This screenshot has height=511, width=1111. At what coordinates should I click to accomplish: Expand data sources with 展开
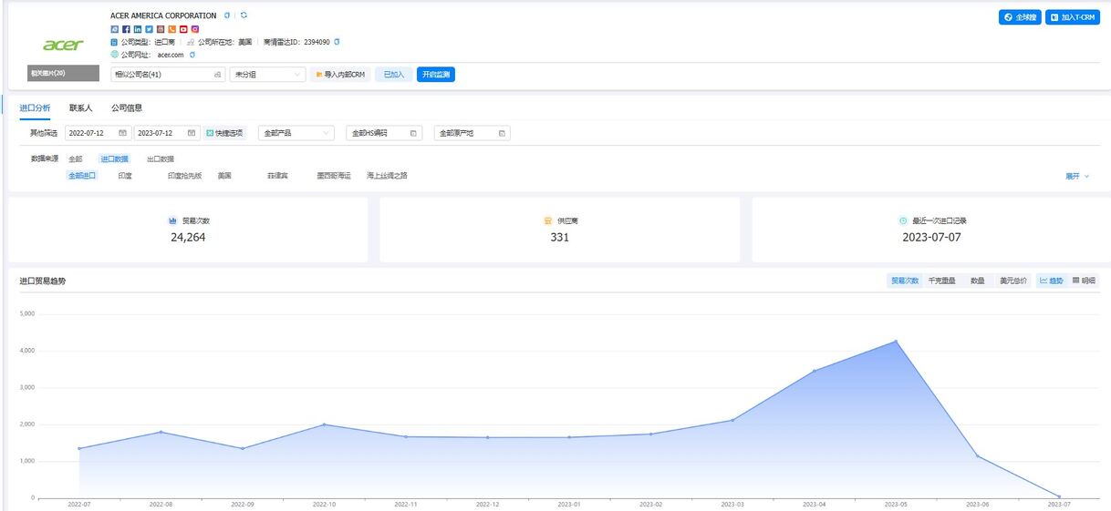coord(1077,176)
